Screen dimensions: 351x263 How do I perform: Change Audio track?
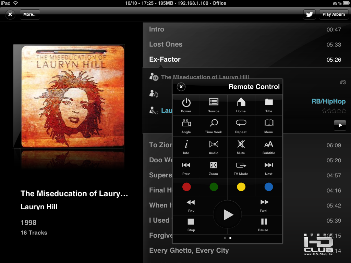214,147
